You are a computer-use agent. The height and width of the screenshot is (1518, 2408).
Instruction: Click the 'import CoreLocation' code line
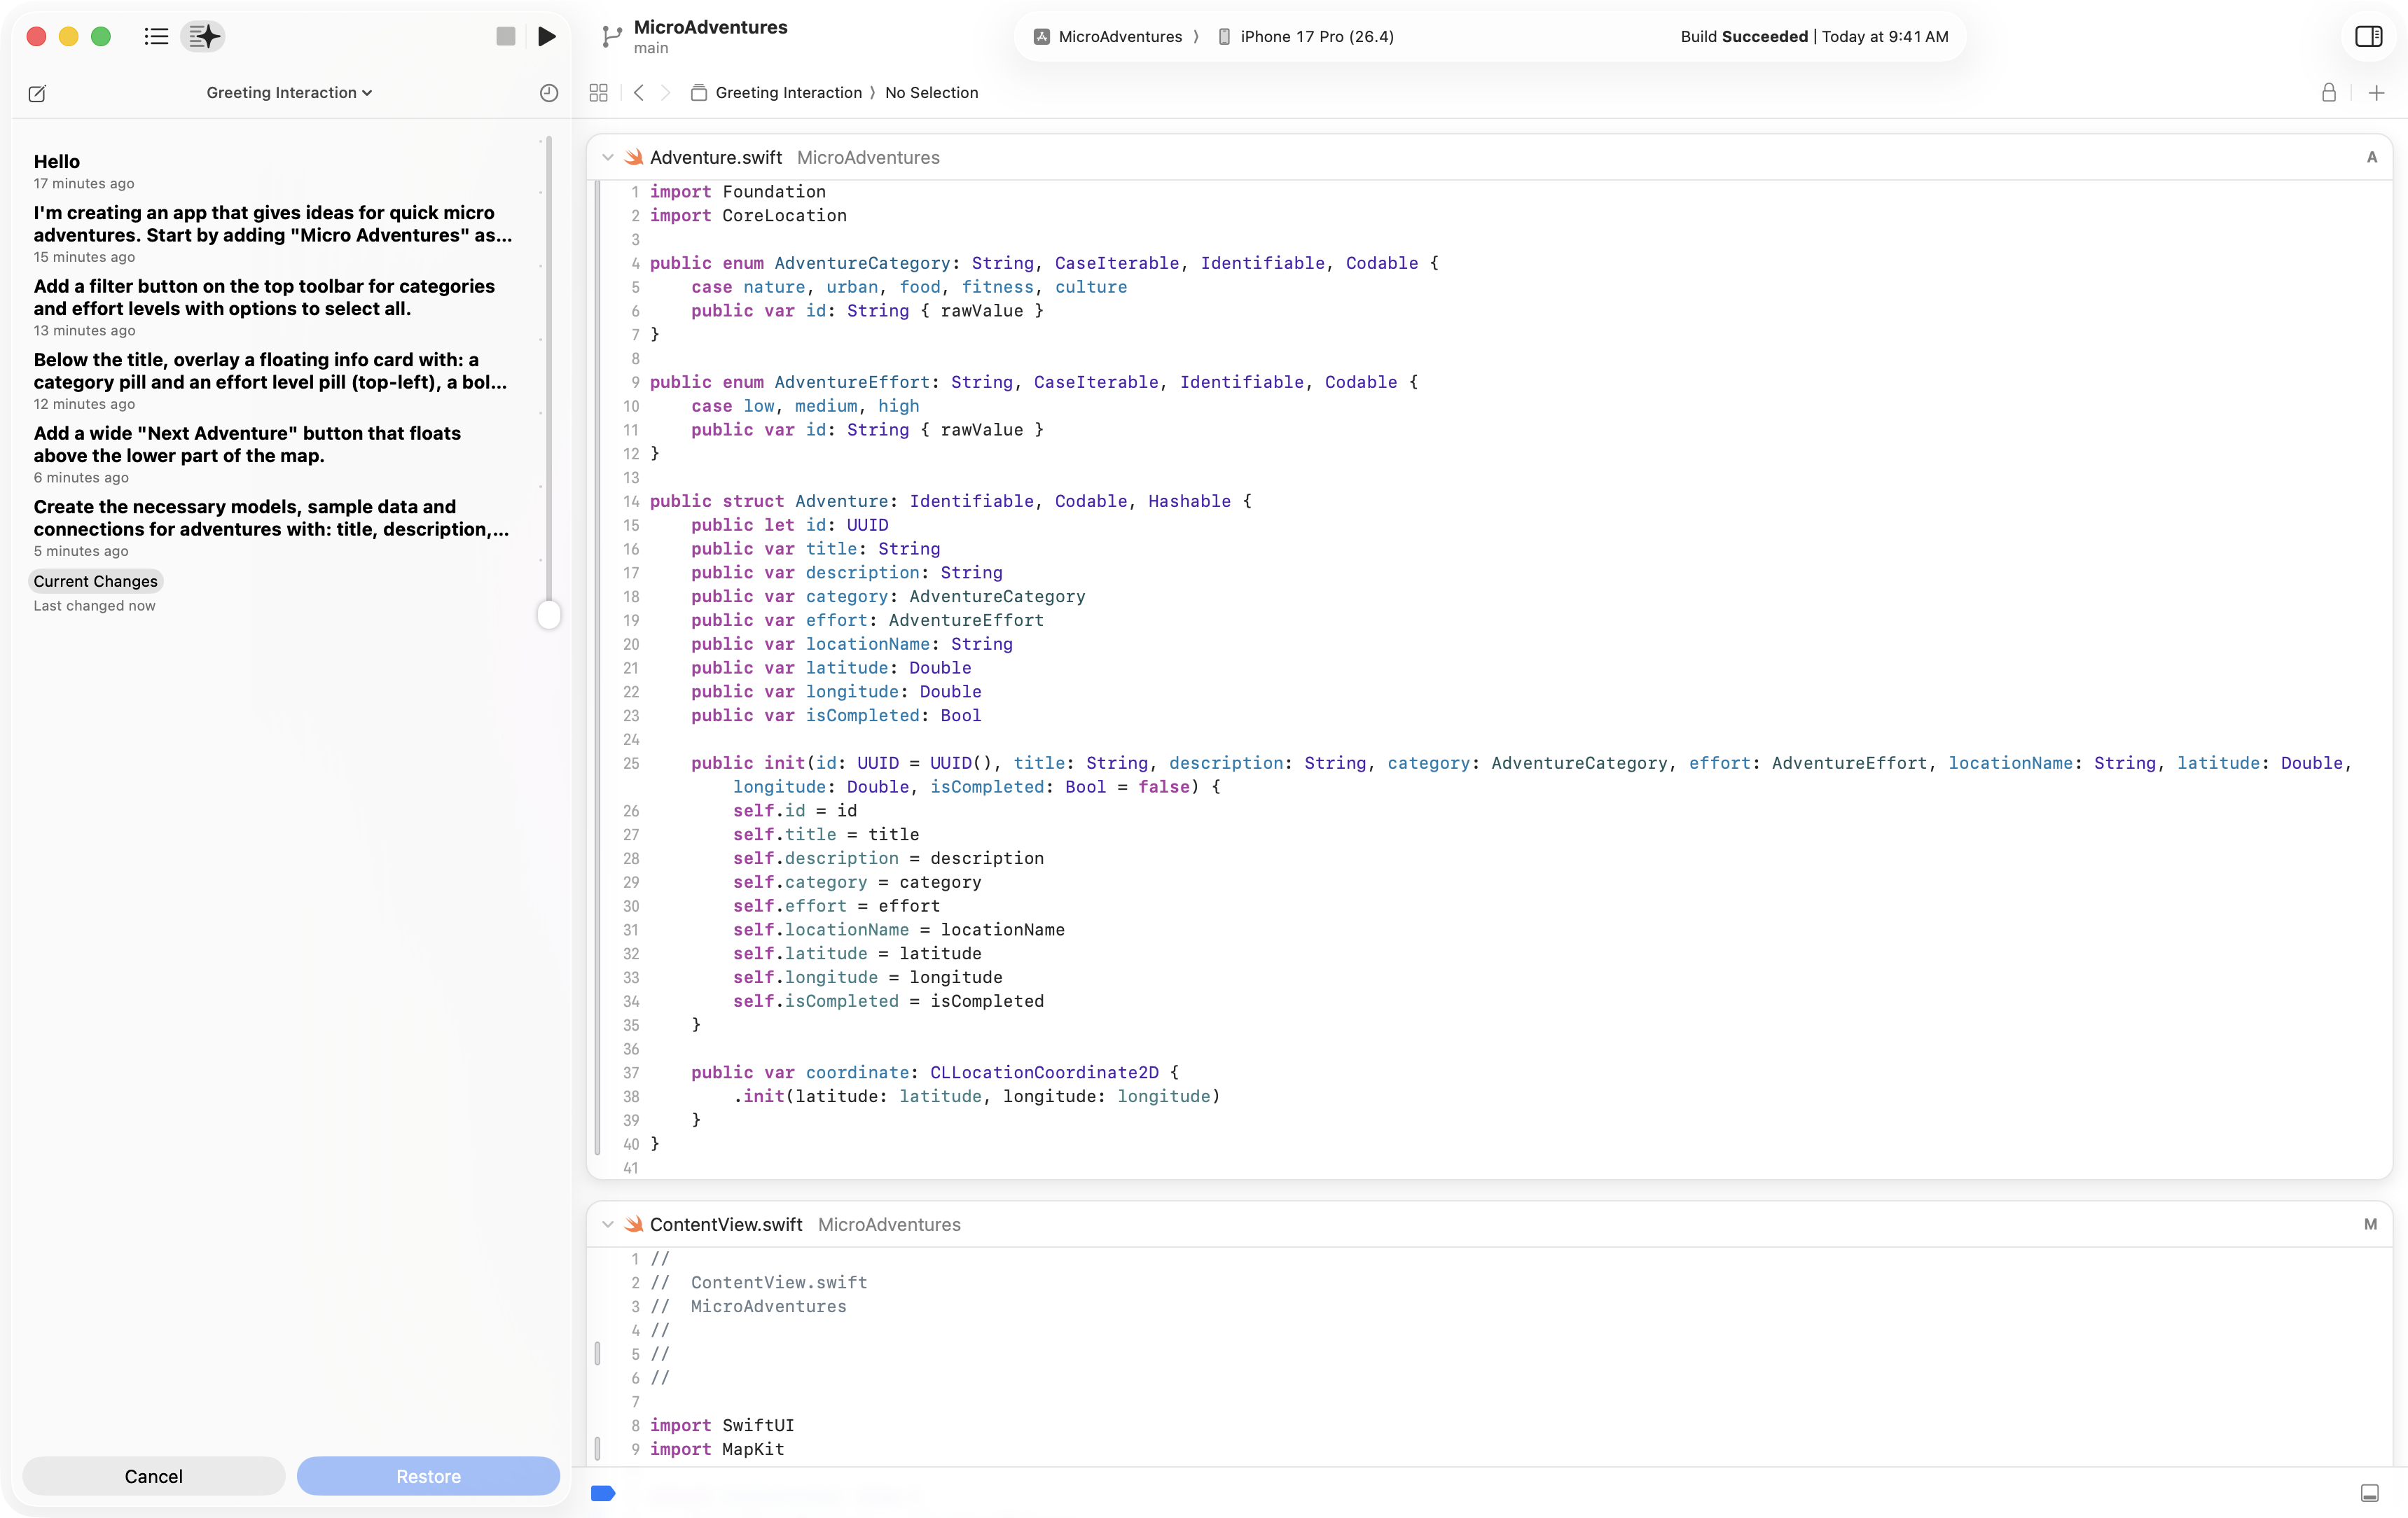tap(748, 216)
